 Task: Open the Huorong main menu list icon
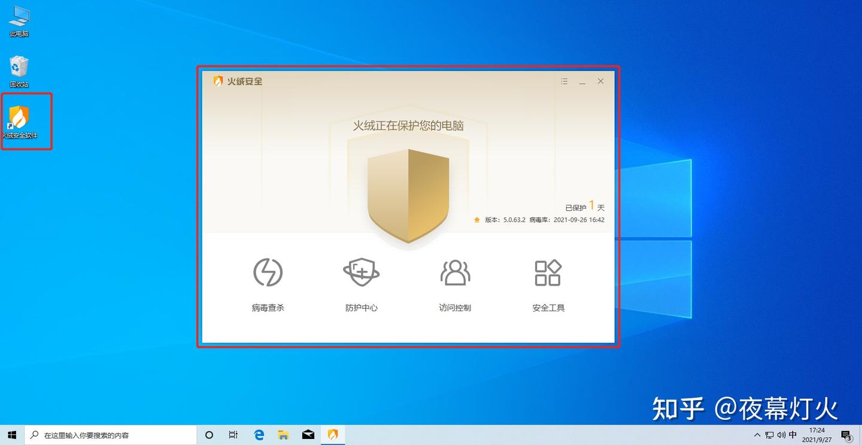click(x=563, y=81)
